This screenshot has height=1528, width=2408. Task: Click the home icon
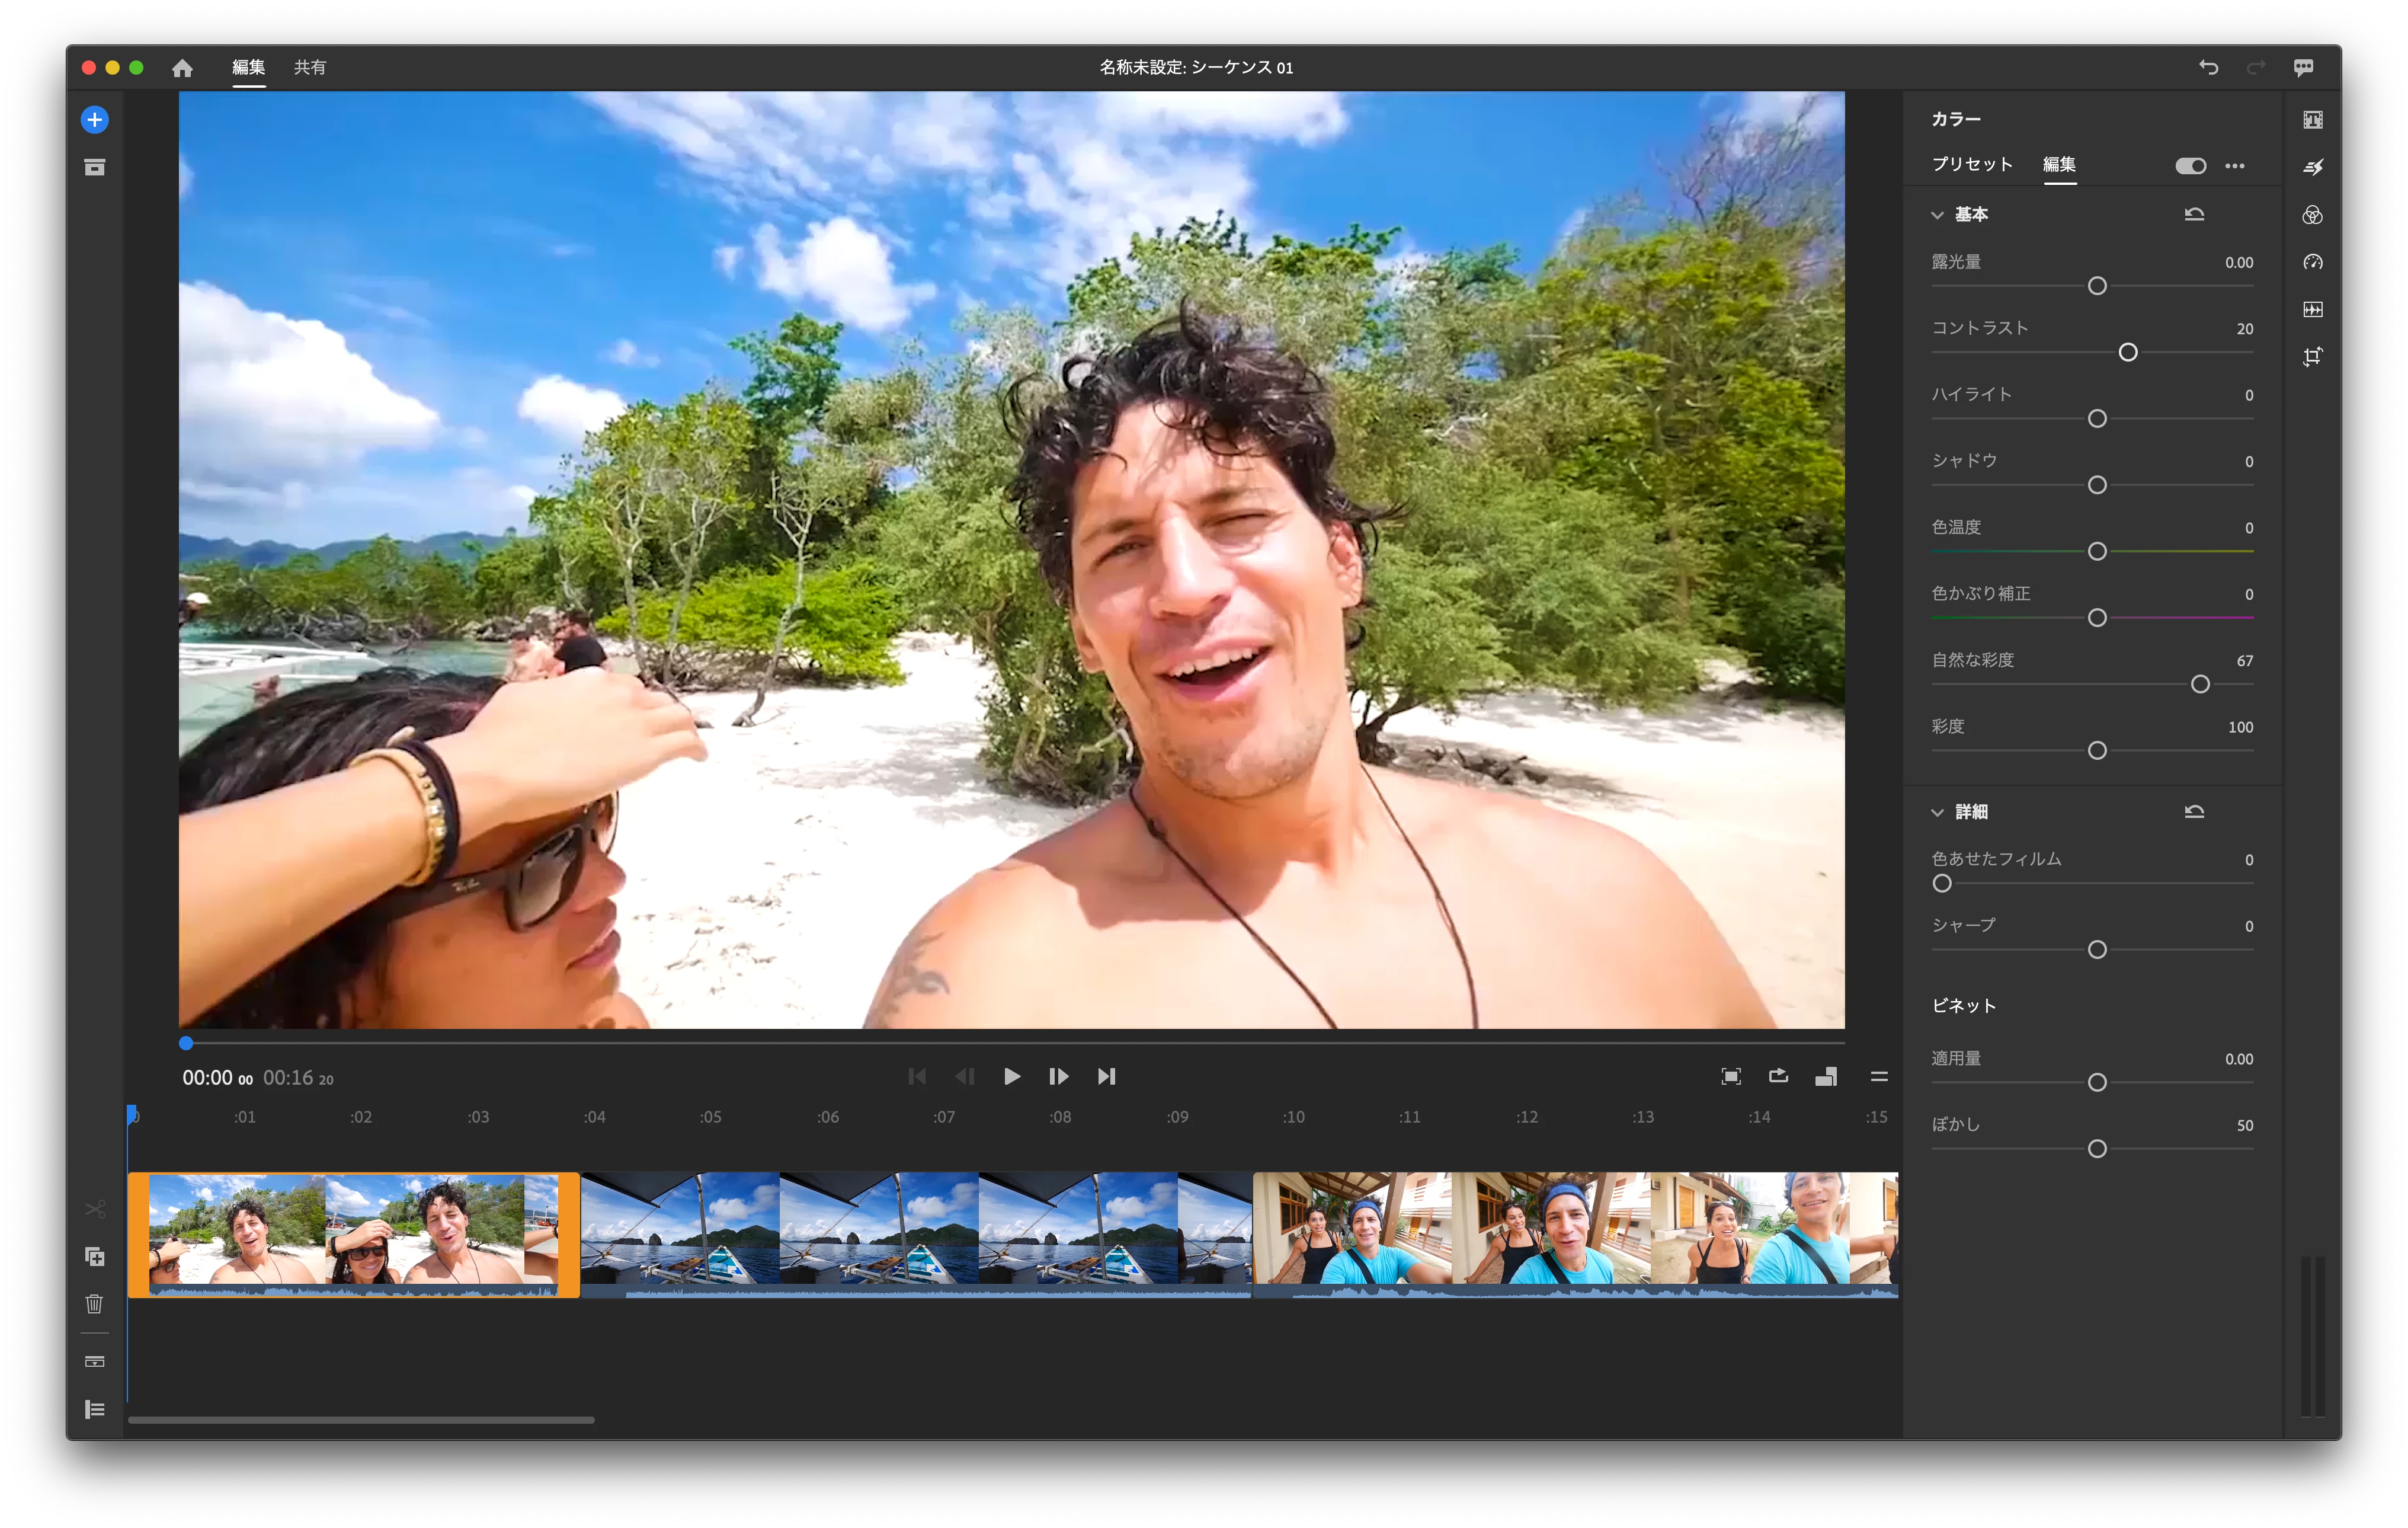click(x=182, y=68)
